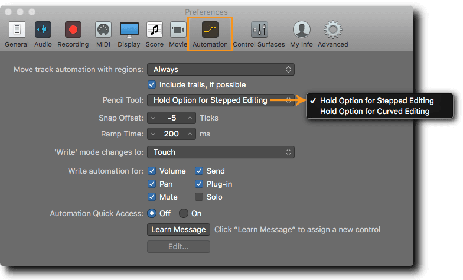Select the Automation preferences icon
463x280 pixels.
point(210,30)
